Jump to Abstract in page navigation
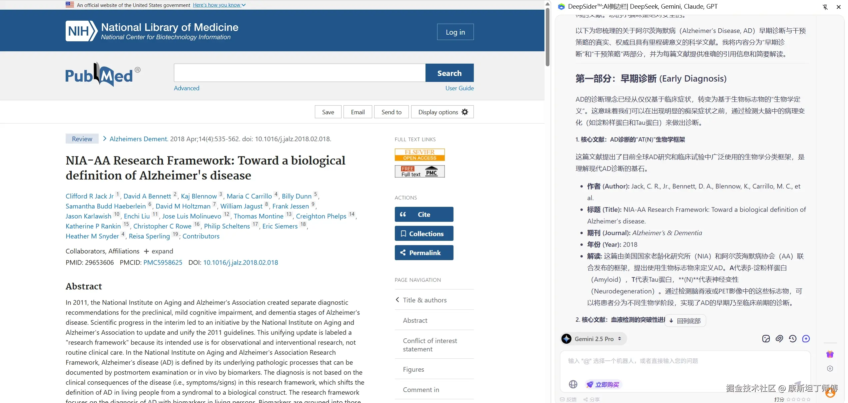 tap(415, 320)
